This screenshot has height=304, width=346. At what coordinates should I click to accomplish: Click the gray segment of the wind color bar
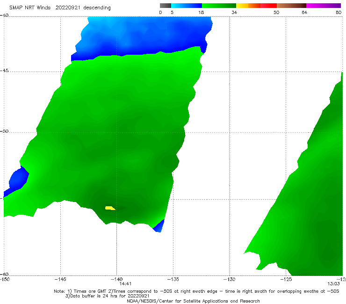click(x=165, y=6)
